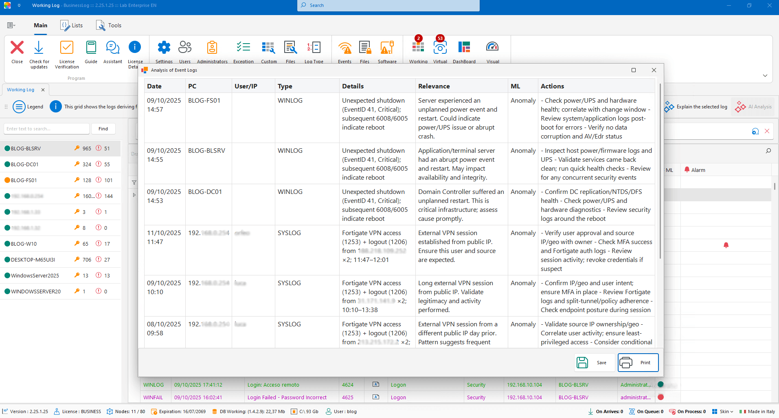Click the analysis dialog vertical scrollbar

660,171
